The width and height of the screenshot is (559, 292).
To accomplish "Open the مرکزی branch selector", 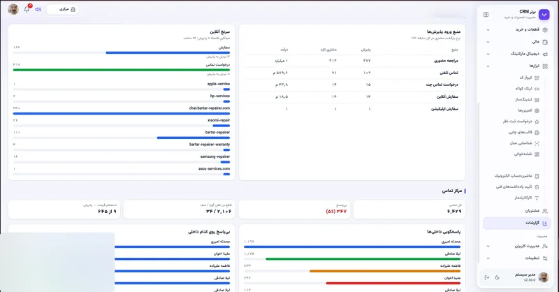I will click(63, 9).
